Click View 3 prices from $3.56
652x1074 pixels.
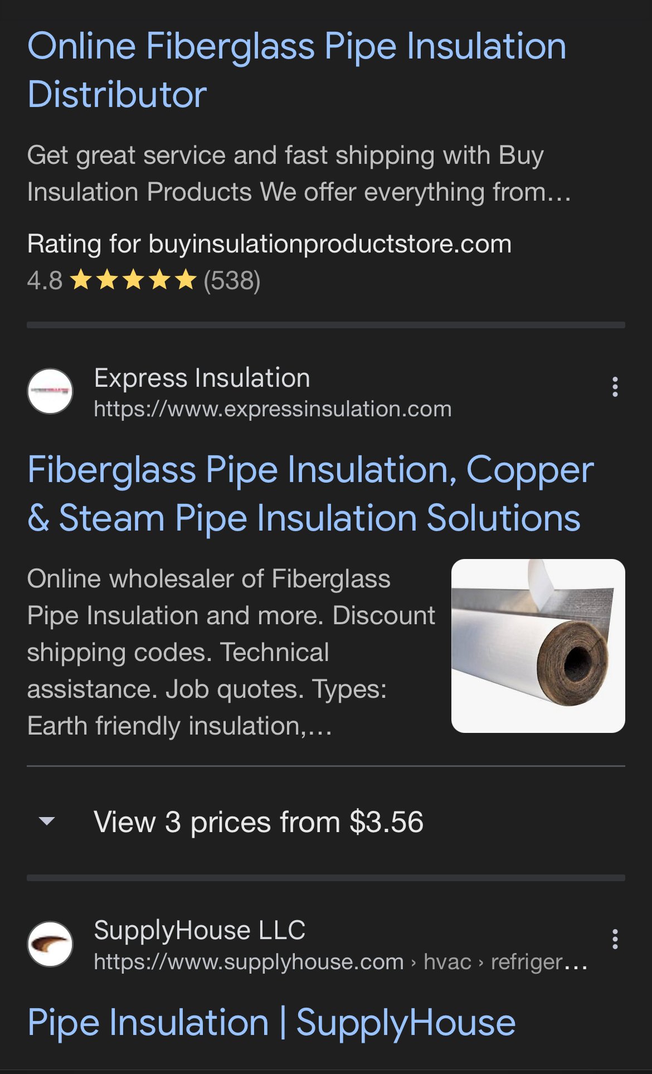click(x=259, y=822)
